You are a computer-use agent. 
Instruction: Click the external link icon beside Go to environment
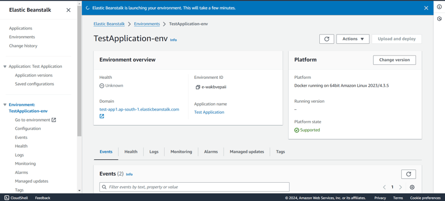(53, 120)
